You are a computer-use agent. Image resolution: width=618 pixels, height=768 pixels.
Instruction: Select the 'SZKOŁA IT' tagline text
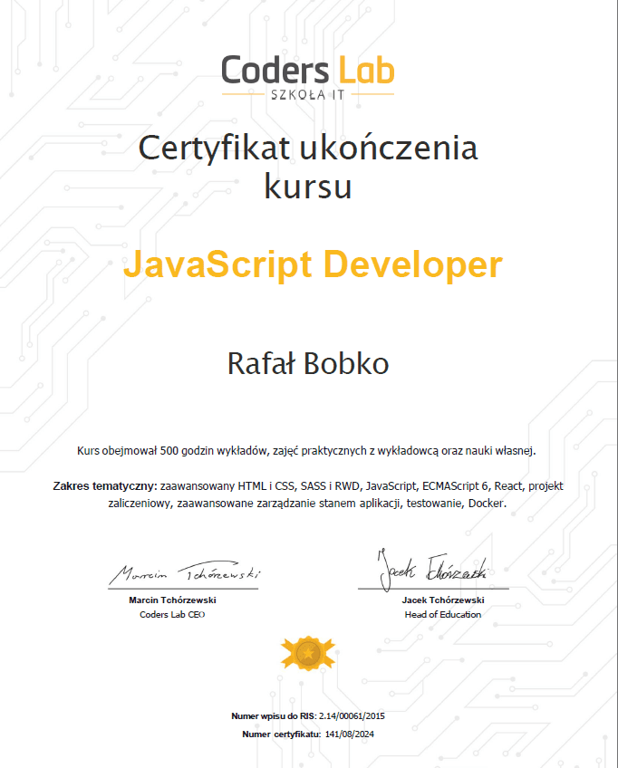click(308, 94)
